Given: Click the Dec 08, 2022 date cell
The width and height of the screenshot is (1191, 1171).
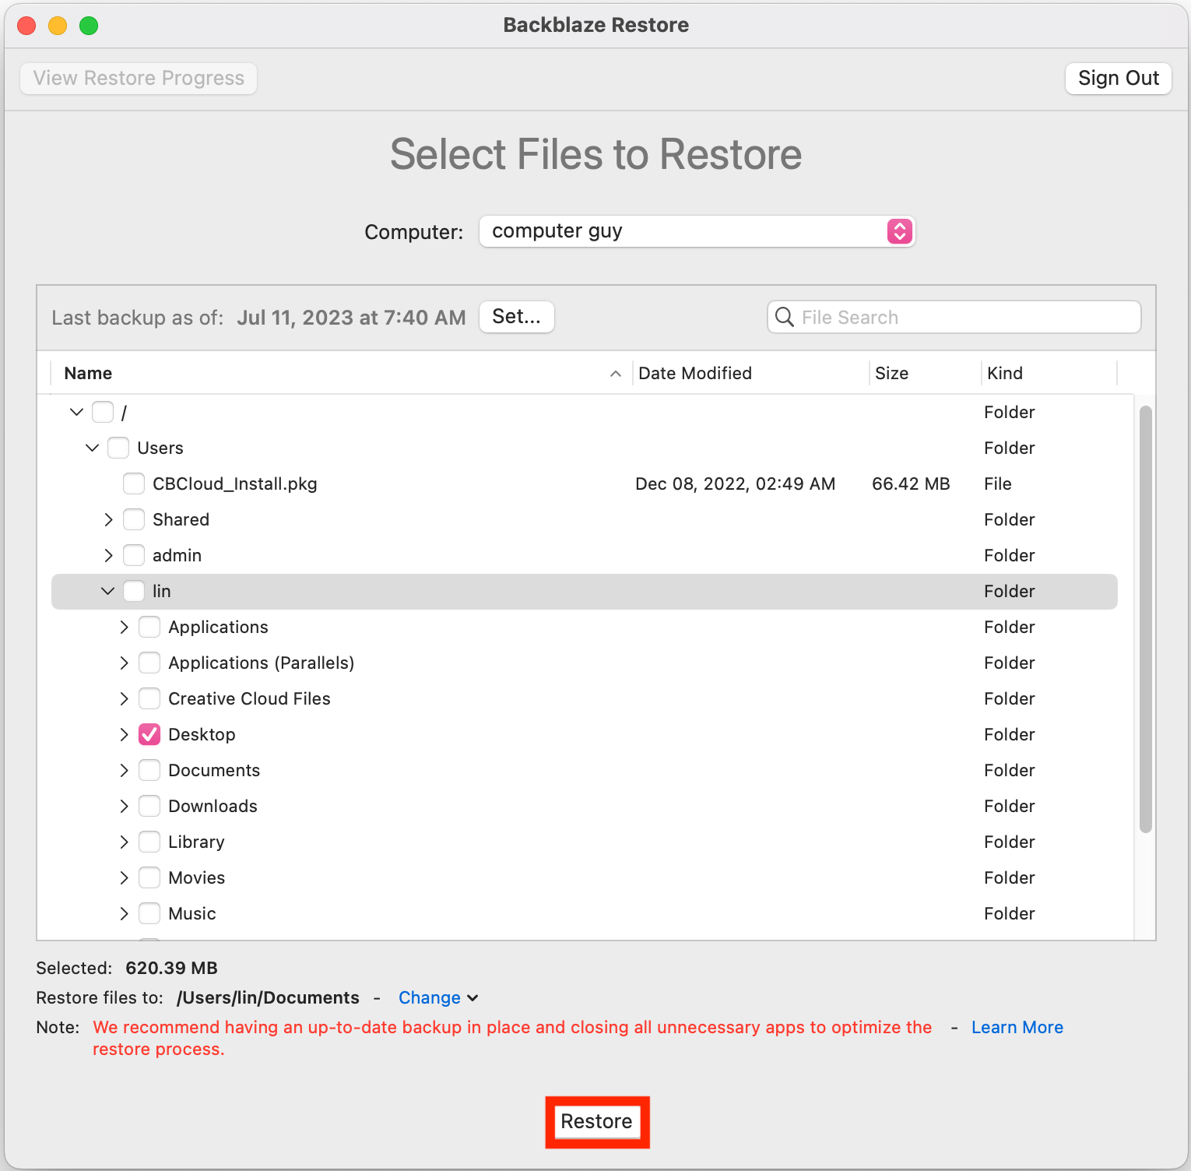Looking at the screenshot, I should tap(735, 484).
